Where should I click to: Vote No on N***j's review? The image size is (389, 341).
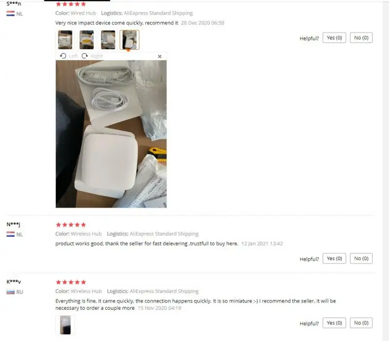[x=361, y=259]
